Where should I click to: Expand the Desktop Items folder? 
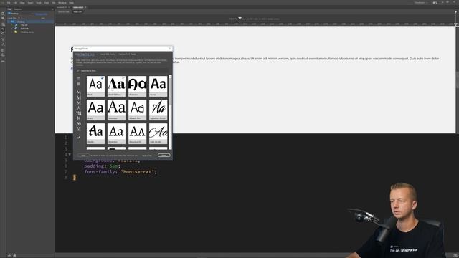pos(13,32)
